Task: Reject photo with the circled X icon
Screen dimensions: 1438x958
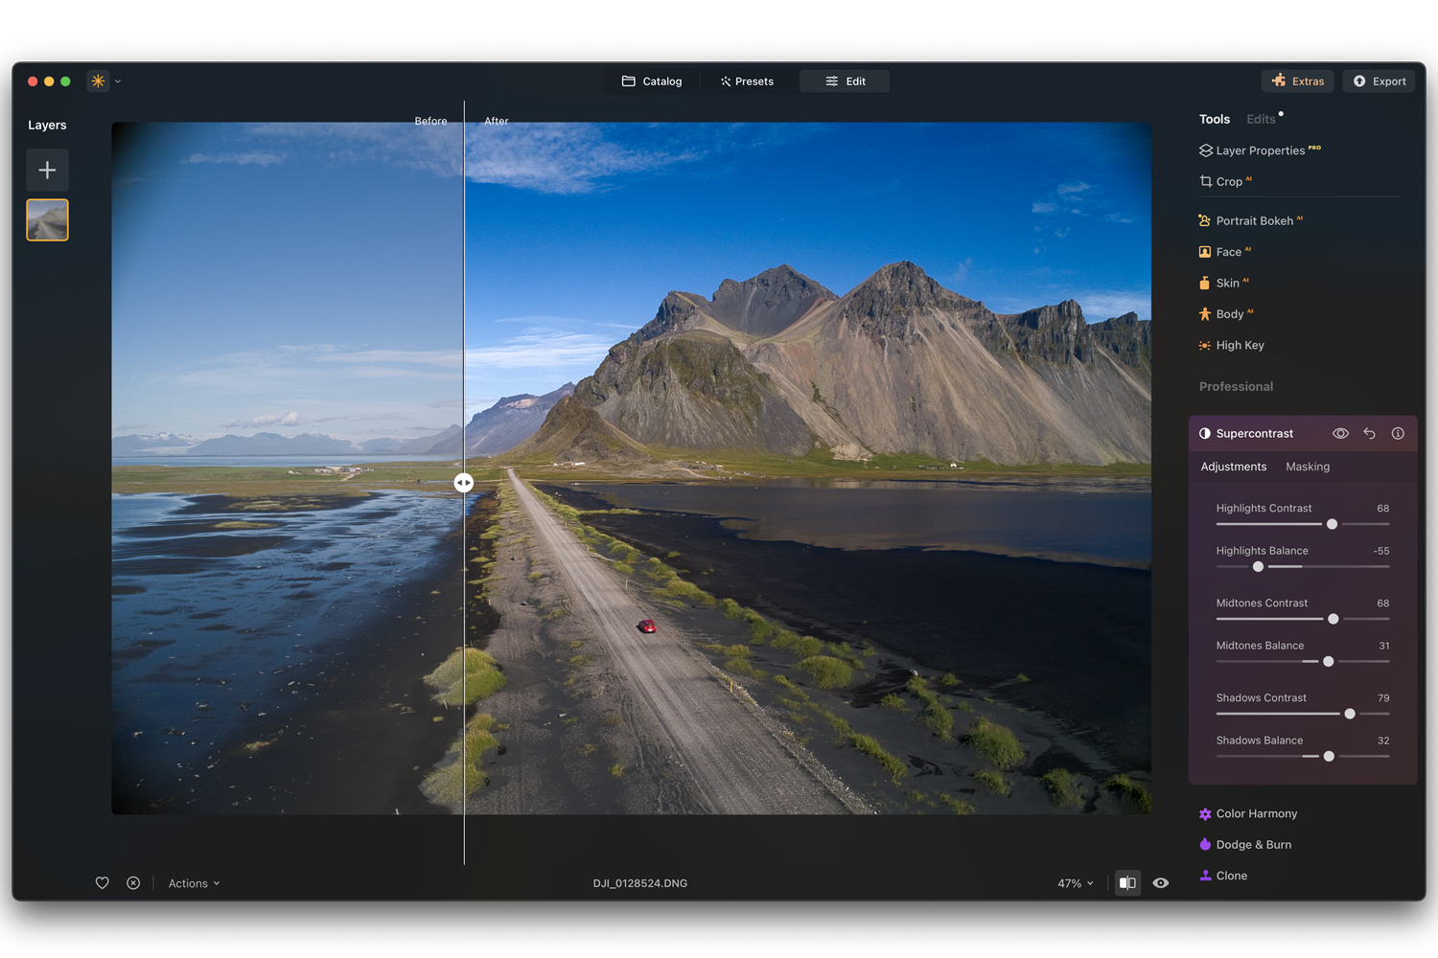Action: 133,883
